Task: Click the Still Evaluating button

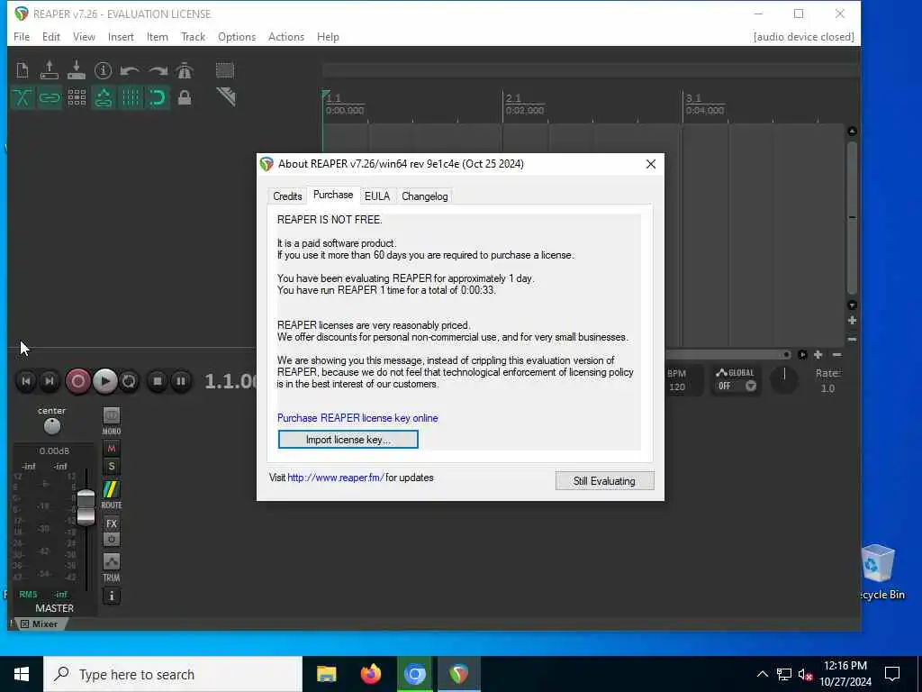Action: coord(604,481)
